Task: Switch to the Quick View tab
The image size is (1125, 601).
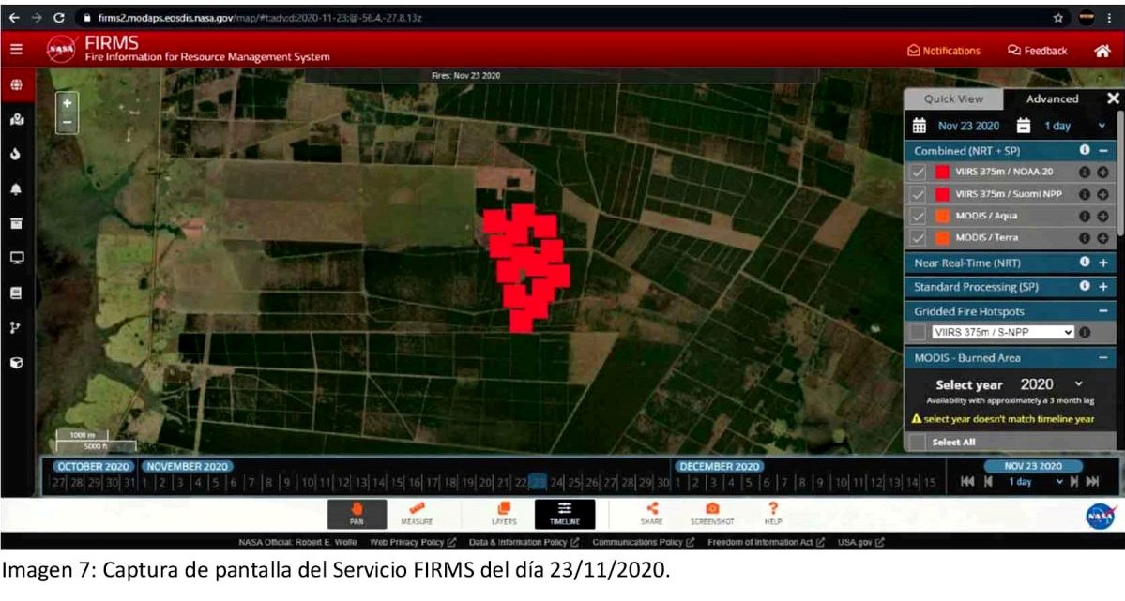Action: coord(953,99)
